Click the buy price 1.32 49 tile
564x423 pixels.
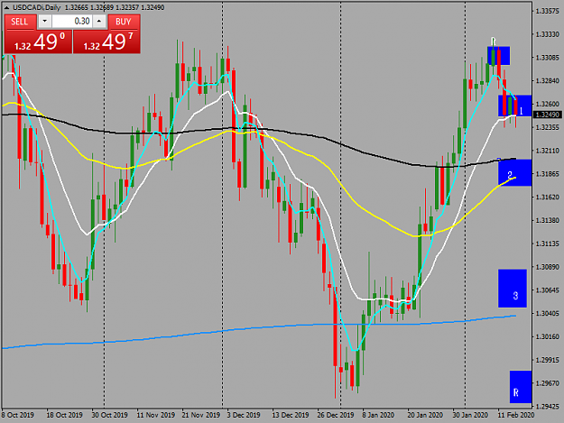[x=106, y=41]
